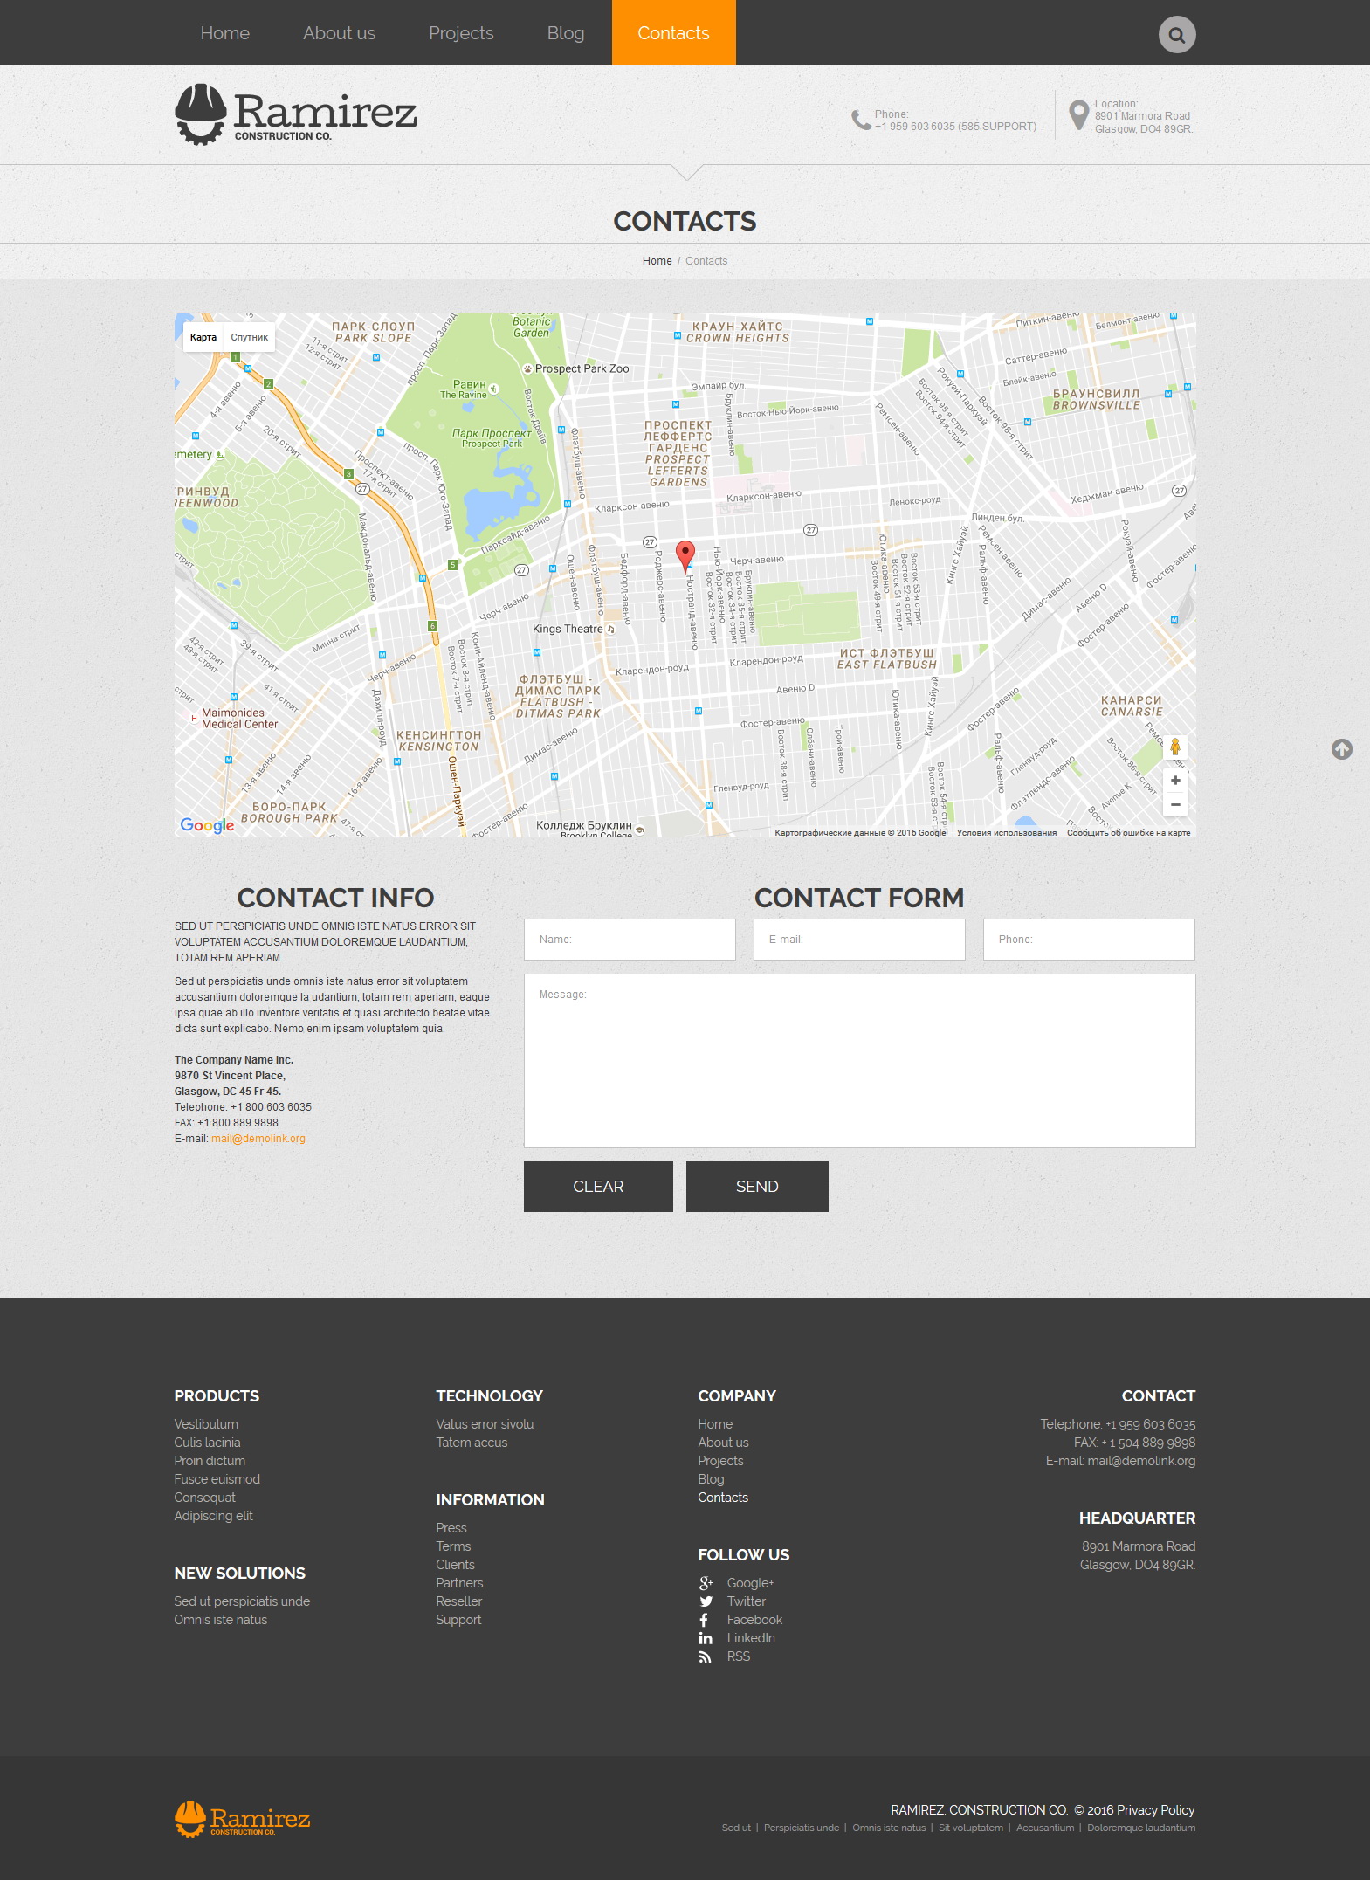Image resolution: width=1370 pixels, height=1880 pixels.
Task: Click the scroll-to-top arrow icon
Action: pos(1341,749)
